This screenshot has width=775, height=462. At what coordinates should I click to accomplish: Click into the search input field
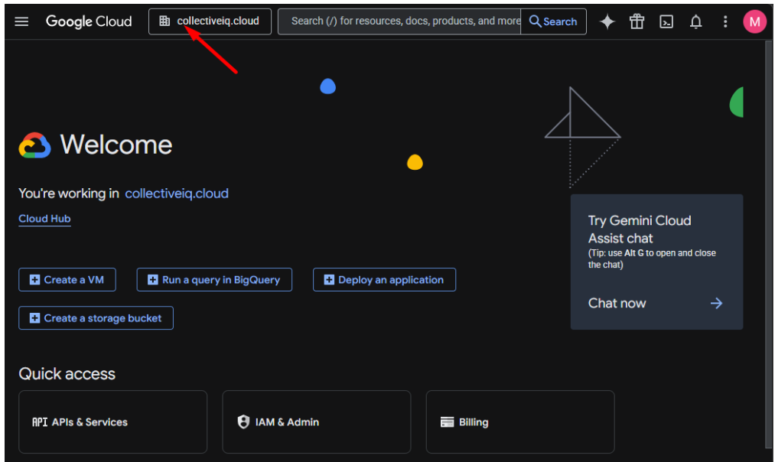pyautogui.click(x=398, y=21)
